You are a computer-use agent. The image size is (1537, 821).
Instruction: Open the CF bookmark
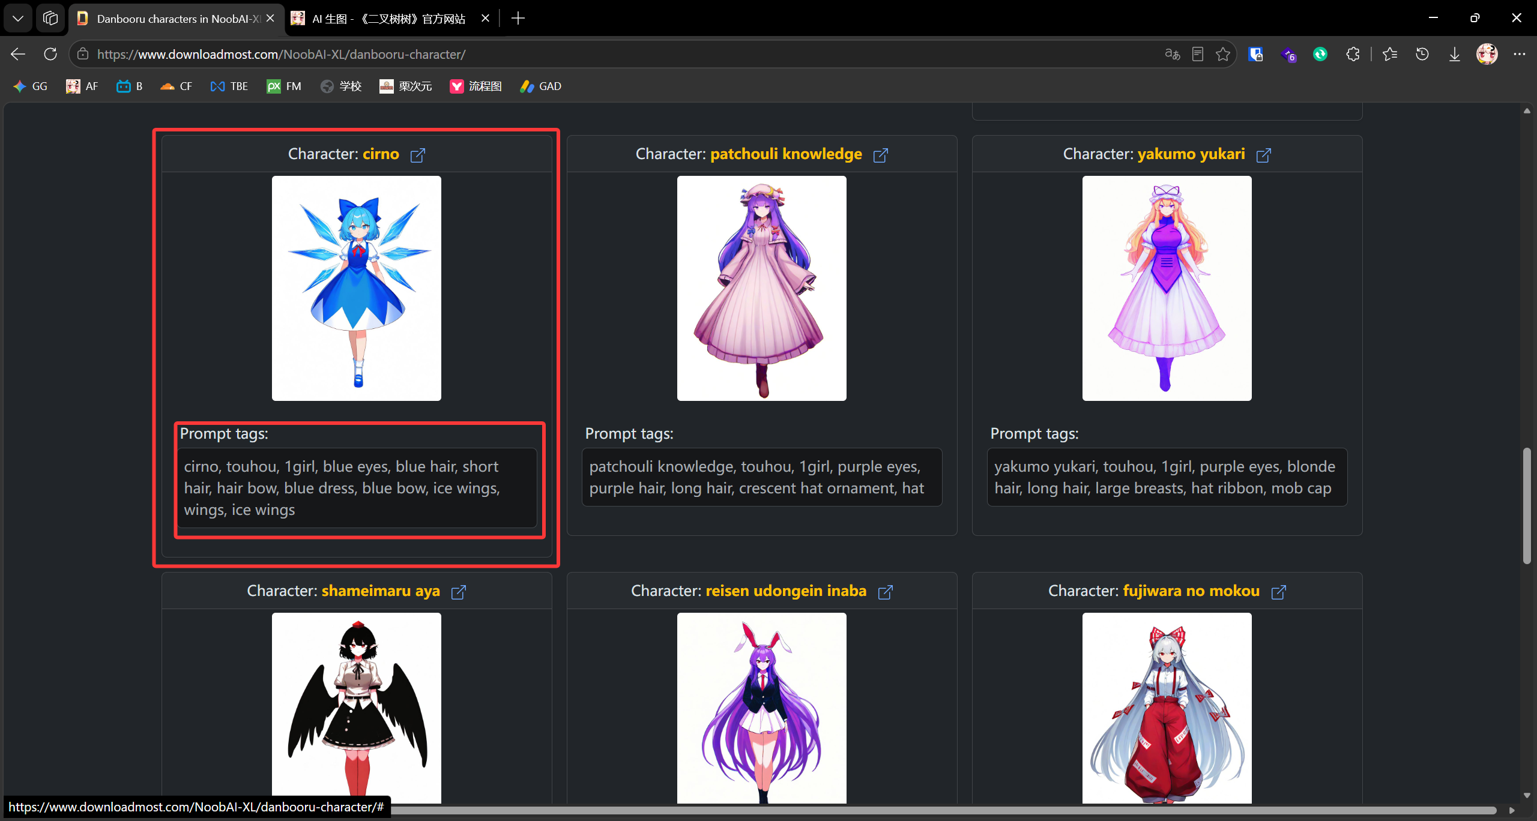click(x=176, y=86)
